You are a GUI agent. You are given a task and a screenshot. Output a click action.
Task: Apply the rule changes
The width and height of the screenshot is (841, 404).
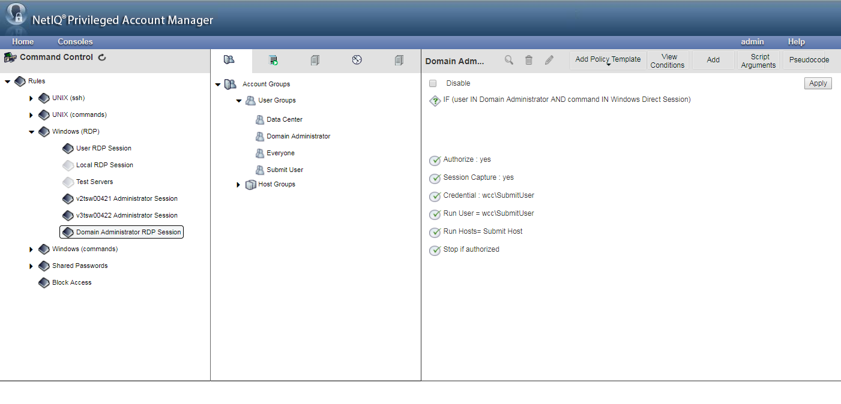[x=818, y=83]
